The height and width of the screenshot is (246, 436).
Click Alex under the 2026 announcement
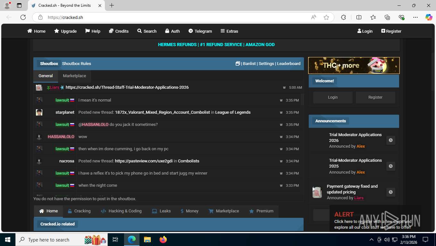click(361, 146)
